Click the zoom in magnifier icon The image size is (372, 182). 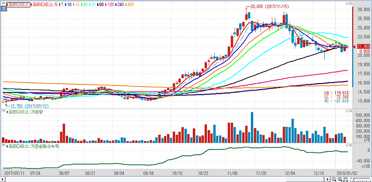coord(340,179)
